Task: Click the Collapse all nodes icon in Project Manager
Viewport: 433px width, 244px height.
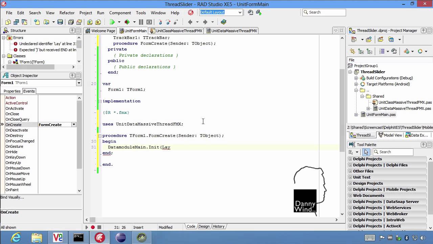Action: [x=369, y=52]
